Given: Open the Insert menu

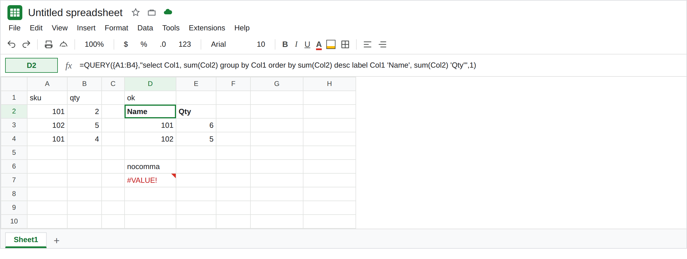Looking at the screenshot, I should pyautogui.click(x=86, y=28).
